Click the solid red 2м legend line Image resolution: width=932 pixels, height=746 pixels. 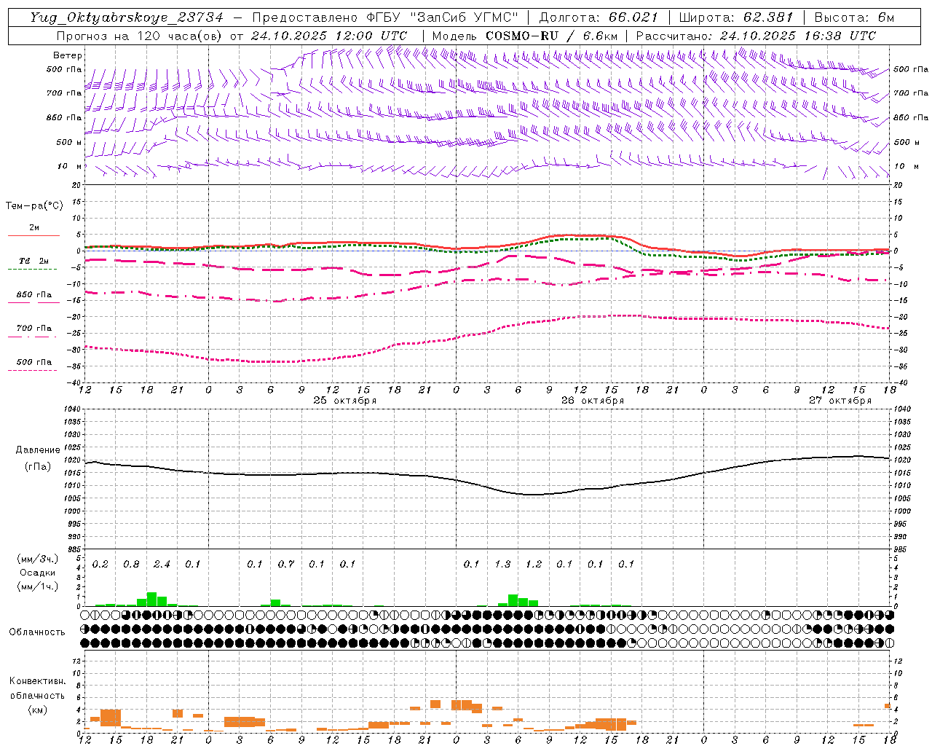(33, 235)
